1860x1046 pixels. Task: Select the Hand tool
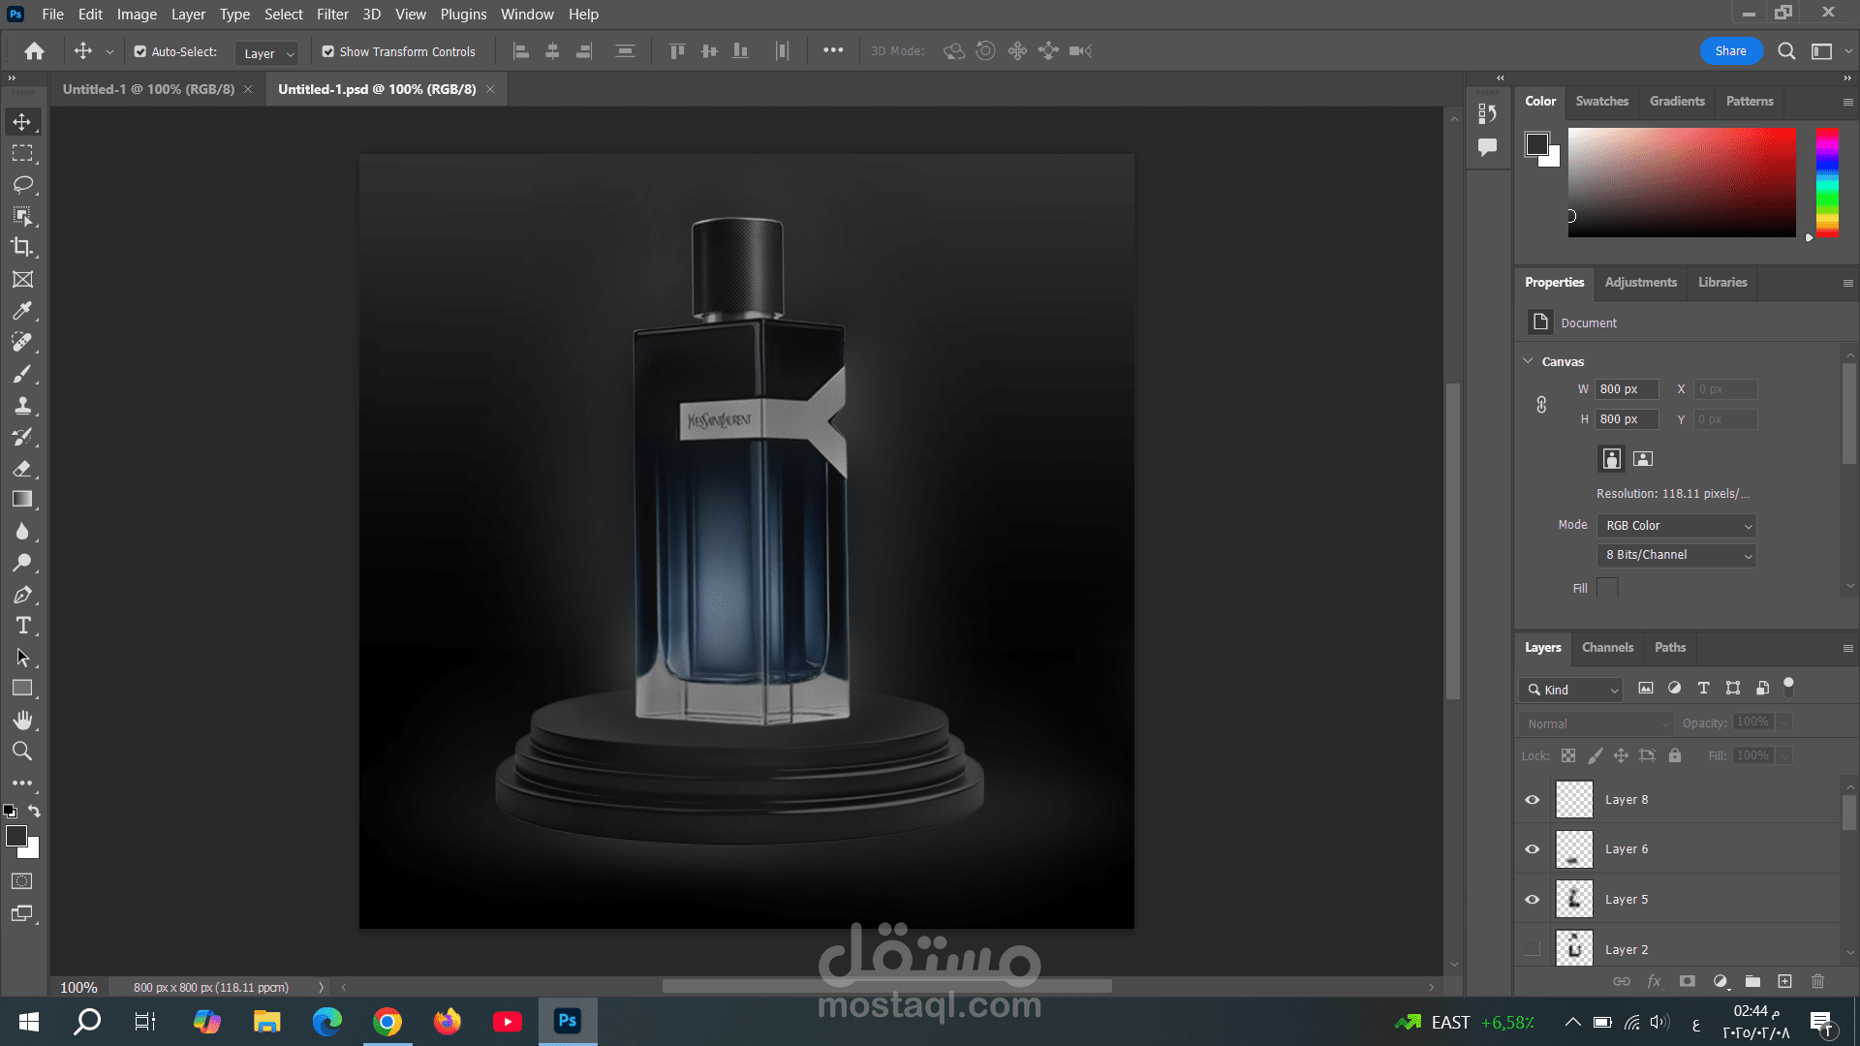[x=22, y=720]
